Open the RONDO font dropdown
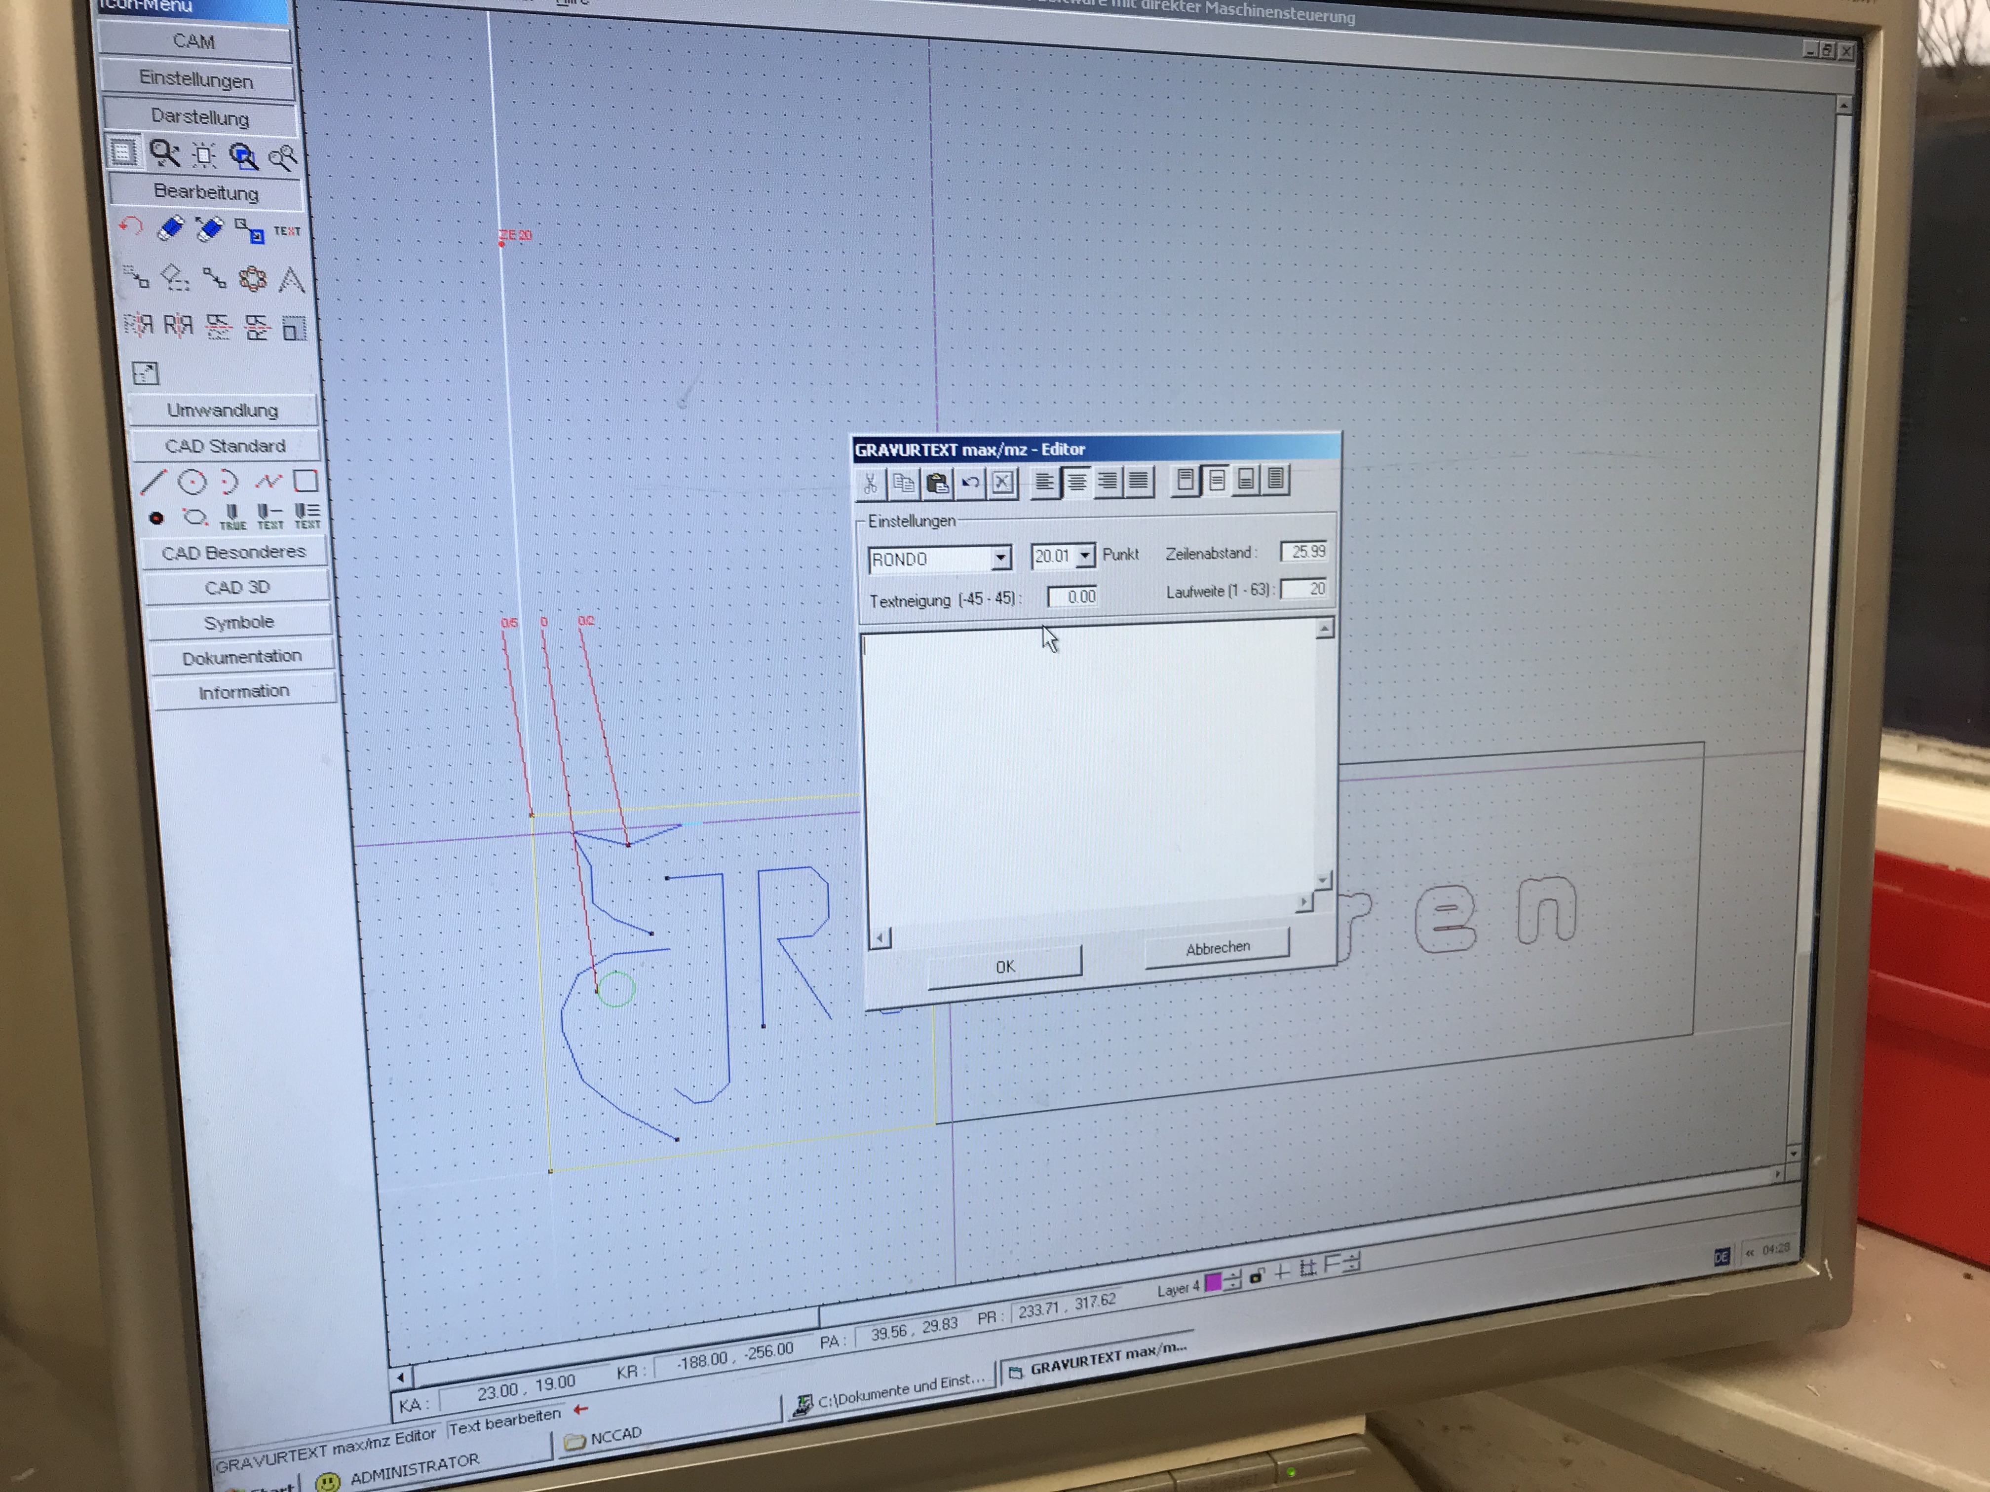This screenshot has width=1990, height=1492. (x=1001, y=559)
